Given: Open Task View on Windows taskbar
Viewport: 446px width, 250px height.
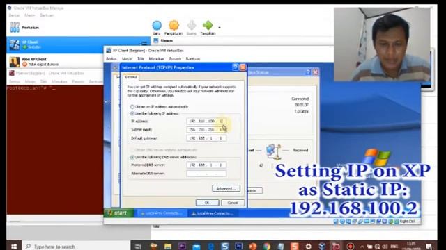Looking at the screenshot, I should tap(138, 247).
